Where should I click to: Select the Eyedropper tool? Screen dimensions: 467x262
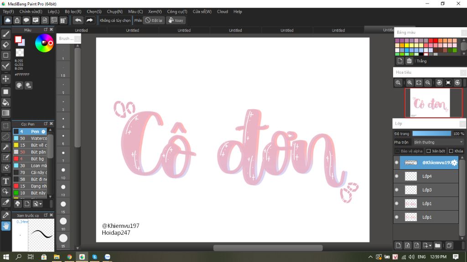[x=5, y=215]
